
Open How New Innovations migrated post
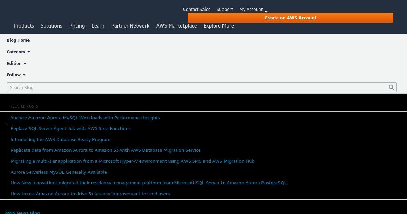pyautogui.click(x=149, y=183)
